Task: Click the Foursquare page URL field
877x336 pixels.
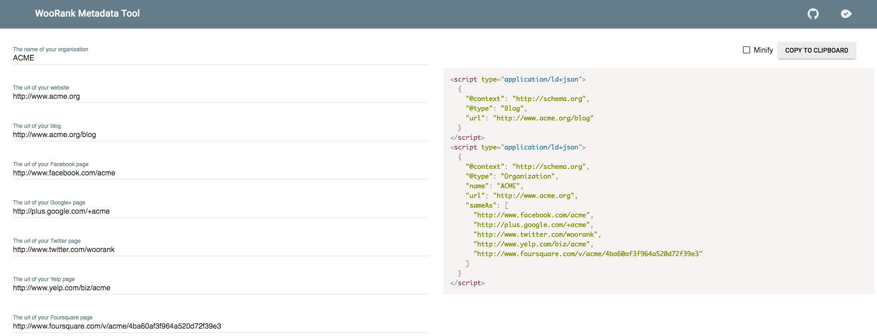Action: click(221, 326)
